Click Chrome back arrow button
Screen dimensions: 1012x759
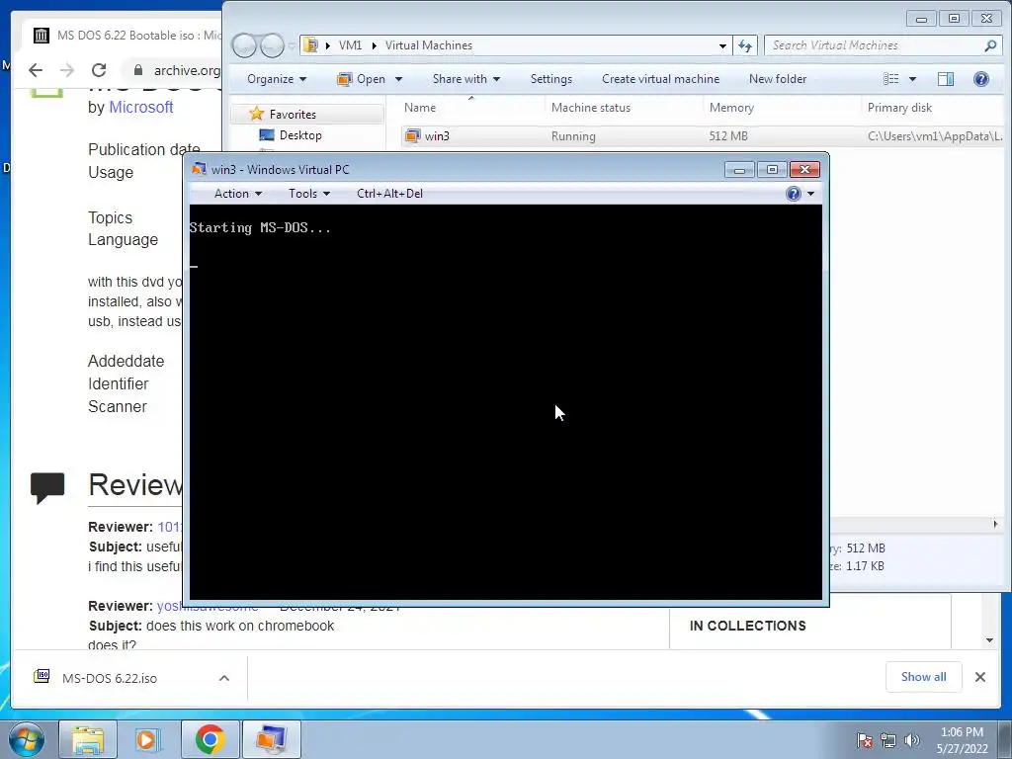point(36,70)
